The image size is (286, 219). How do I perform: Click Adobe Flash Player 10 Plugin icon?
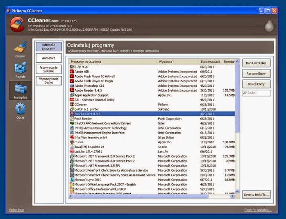tap(72, 81)
